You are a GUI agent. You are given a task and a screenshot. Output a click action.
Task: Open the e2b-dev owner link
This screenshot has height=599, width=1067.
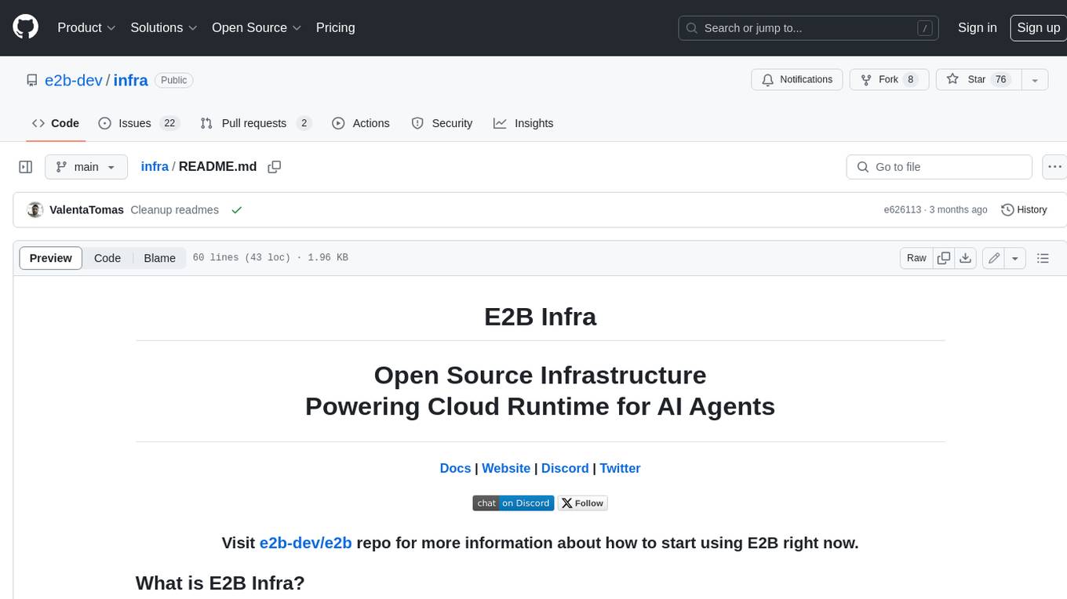[74, 80]
